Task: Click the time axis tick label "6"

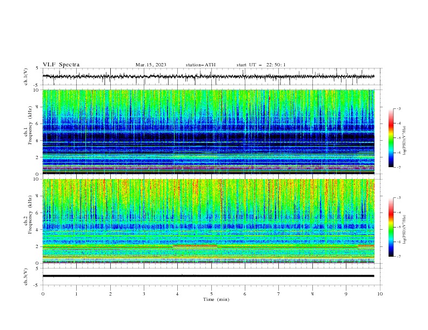Action: 245,294
